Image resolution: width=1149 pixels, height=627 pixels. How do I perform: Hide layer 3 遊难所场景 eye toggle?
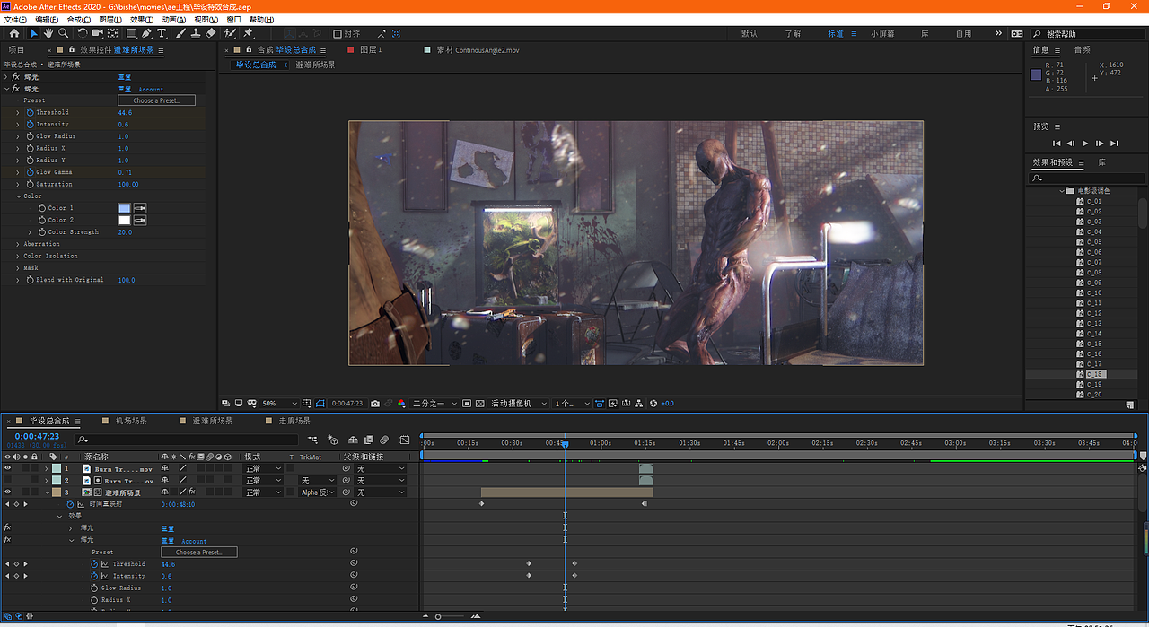(8, 492)
